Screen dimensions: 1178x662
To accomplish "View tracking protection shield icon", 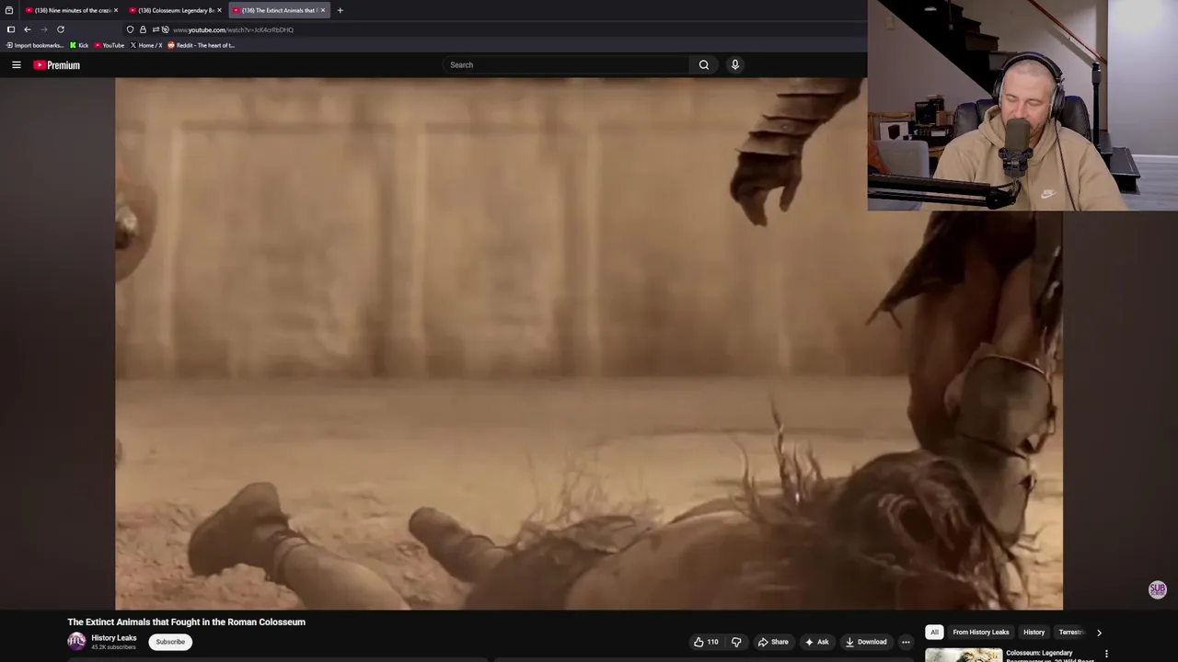I will tap(130, 29).
